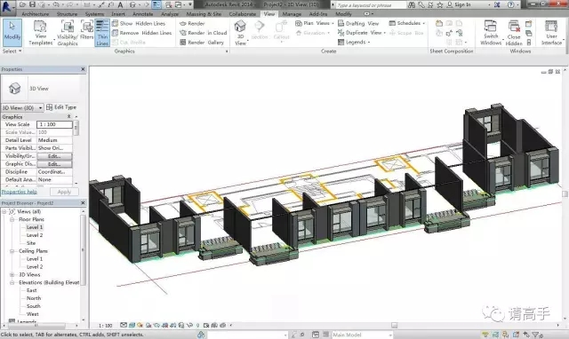Click the Text tool (A) in quick access toolbar
The image size is (569, 339).
click(121, 4)
